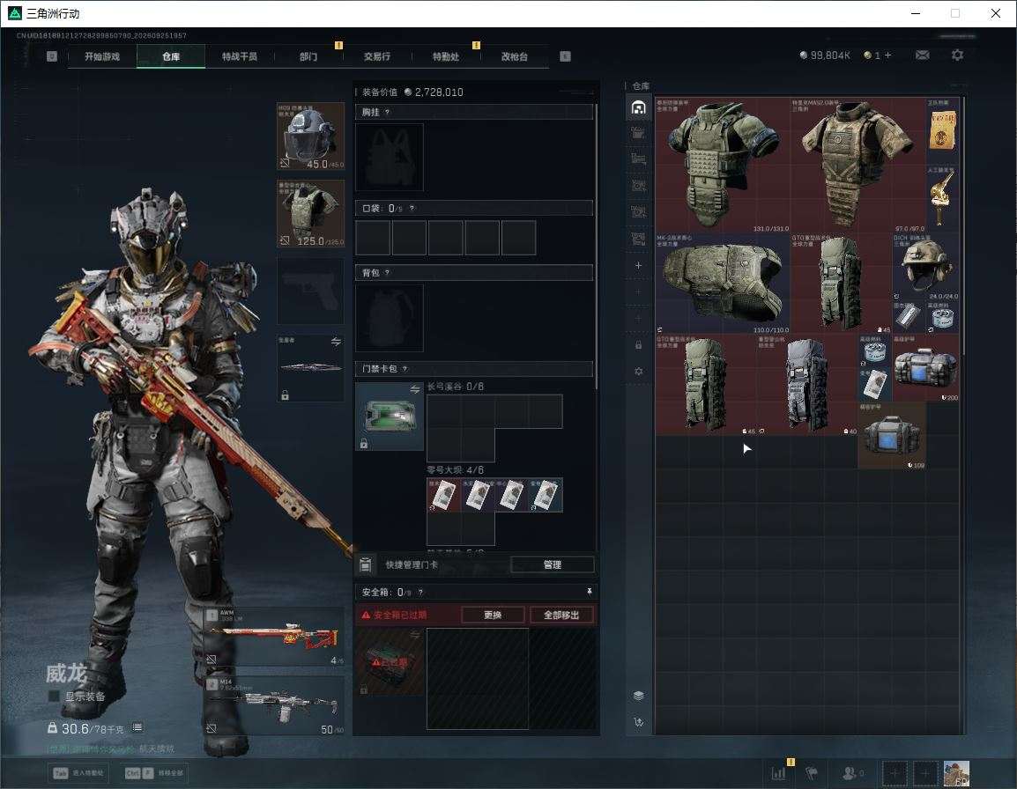Click the 99,804K currency balance
The width and height of the screenshot is (1017, 789).
[824, 55]
